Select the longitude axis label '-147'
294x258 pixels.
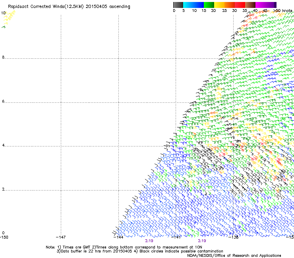click(x=61, y=237)
